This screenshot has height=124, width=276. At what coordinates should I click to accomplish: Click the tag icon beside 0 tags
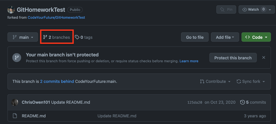tap(77, 37)
